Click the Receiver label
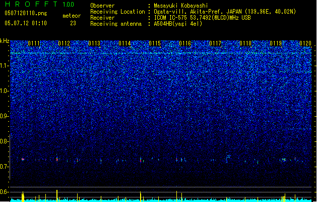 click(x=102, y=18)
